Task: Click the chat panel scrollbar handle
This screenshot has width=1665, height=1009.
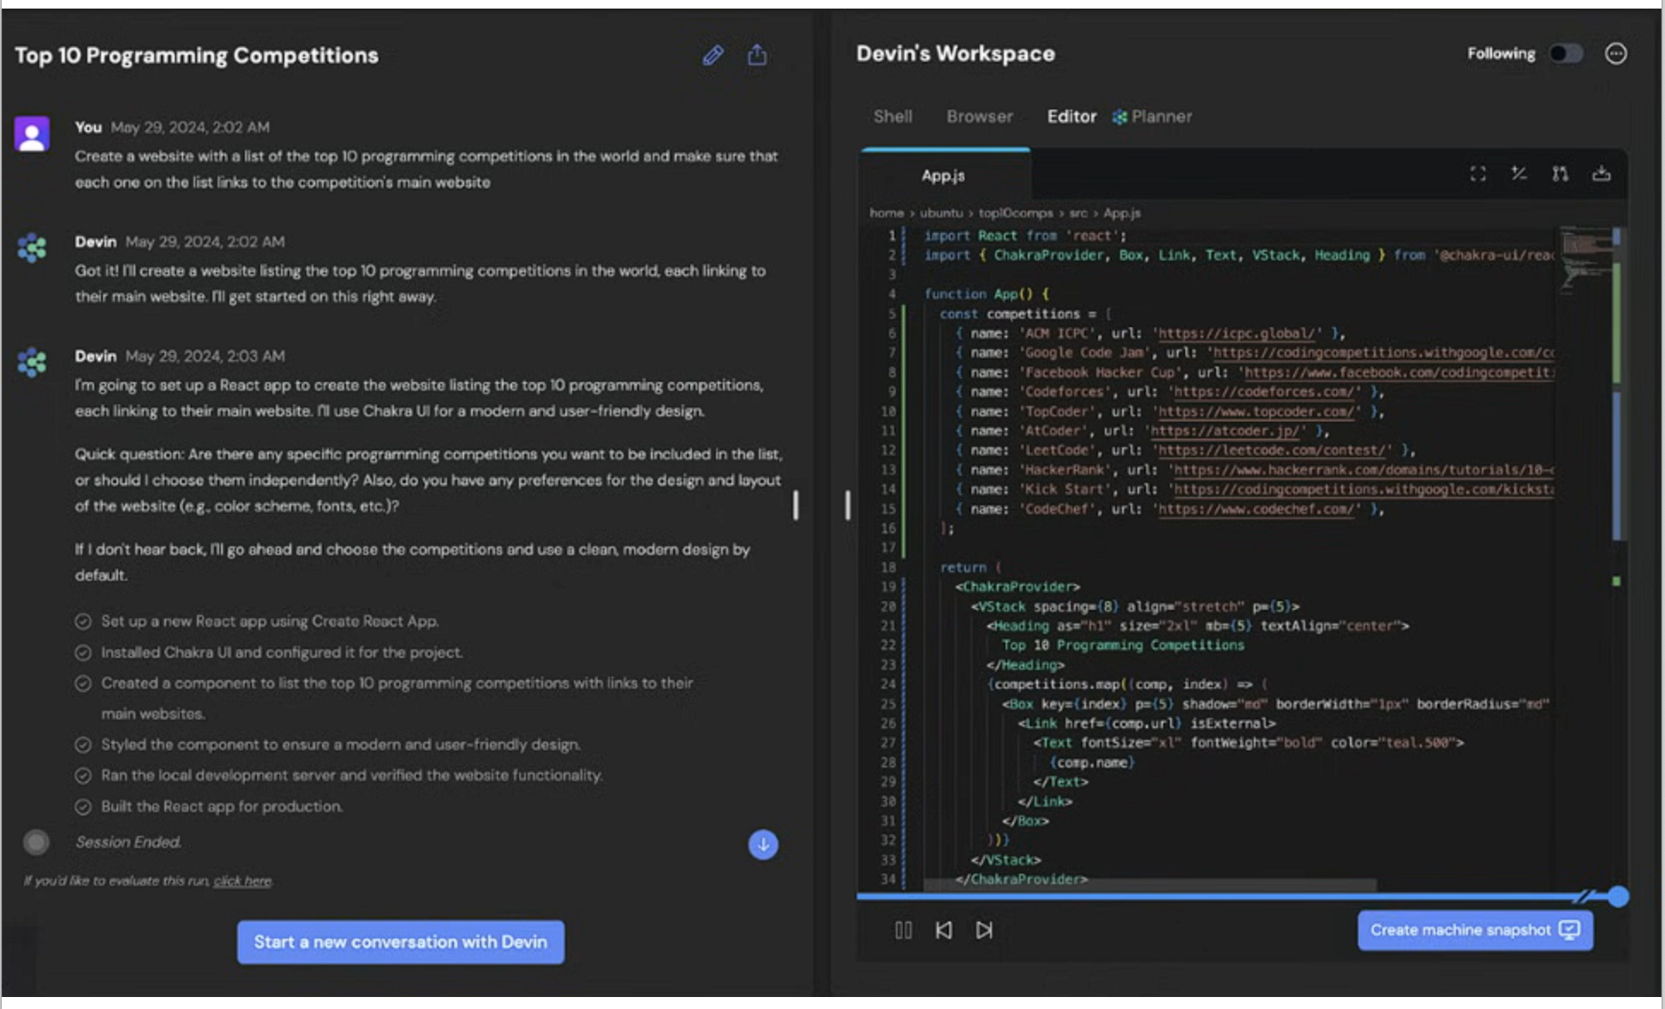Action: tap(796, 505)
